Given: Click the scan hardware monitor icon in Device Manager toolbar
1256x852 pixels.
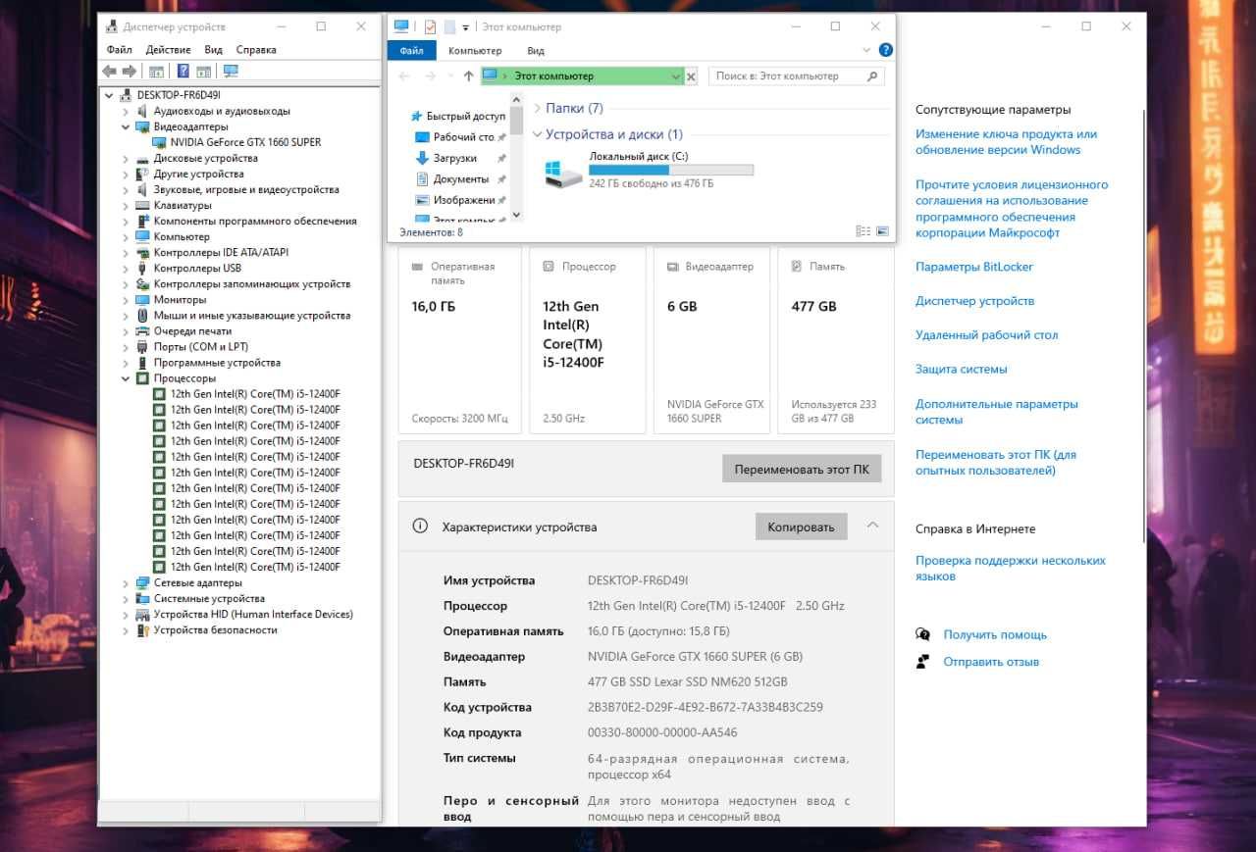Looking at the screenshot, I should pos(231,71).
